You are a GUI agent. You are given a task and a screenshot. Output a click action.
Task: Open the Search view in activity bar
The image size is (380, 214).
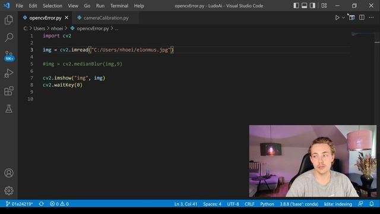tap(9, 37)
